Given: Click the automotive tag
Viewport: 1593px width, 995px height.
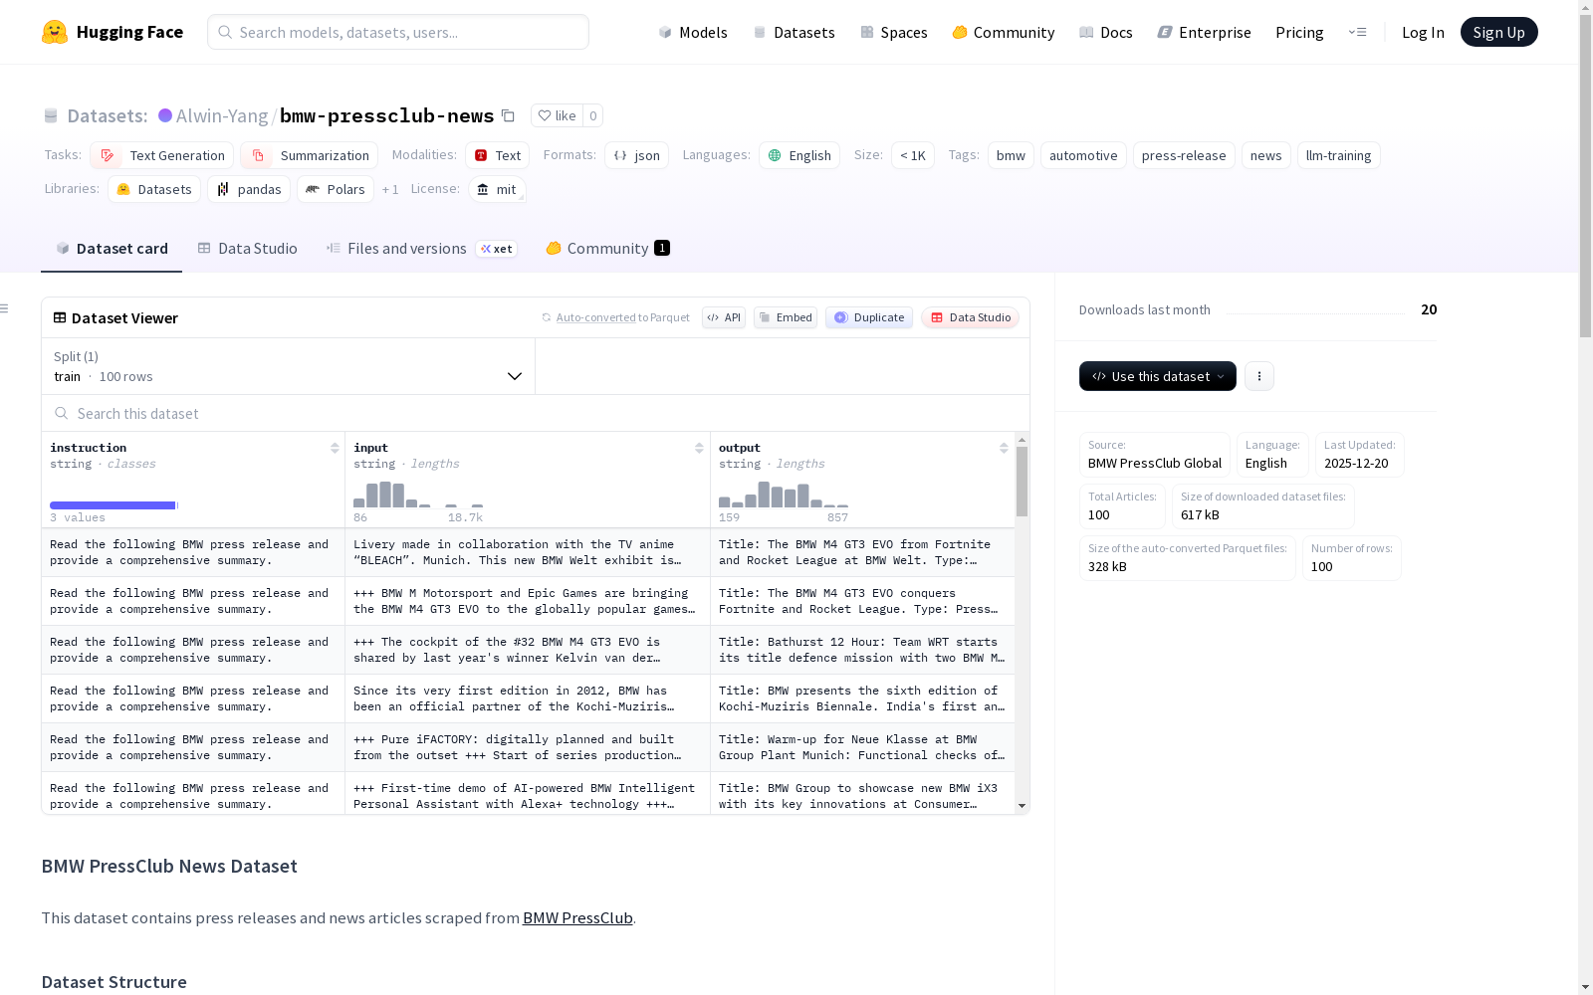Looking at the screenshot, I should click(1083, 155).
